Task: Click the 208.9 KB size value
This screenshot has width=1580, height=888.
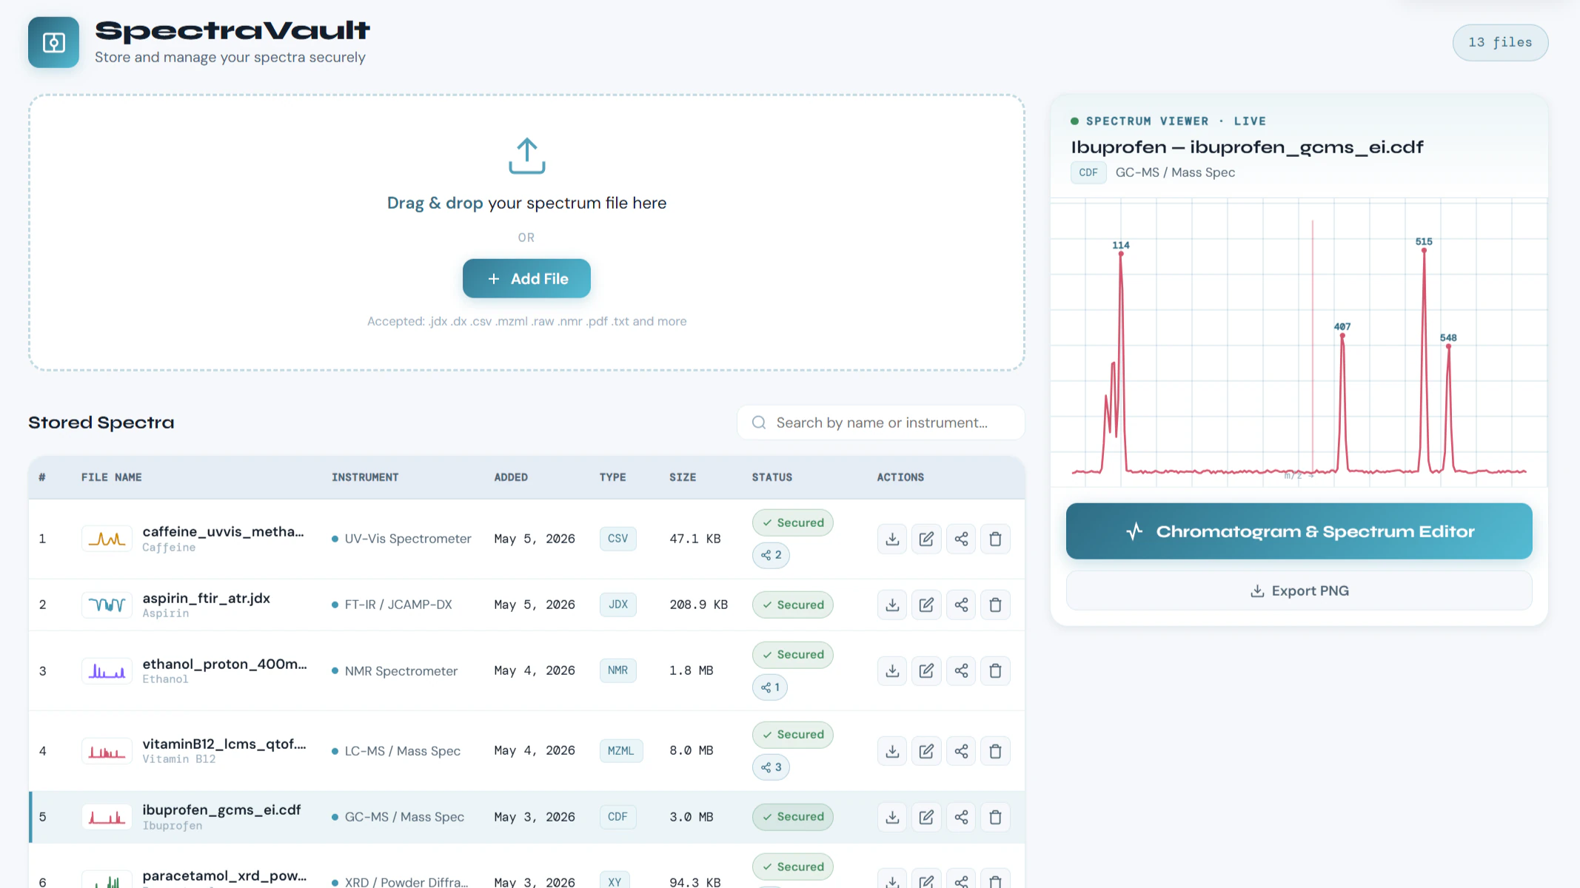Action: pyautogui.click(x=698, y=605)
